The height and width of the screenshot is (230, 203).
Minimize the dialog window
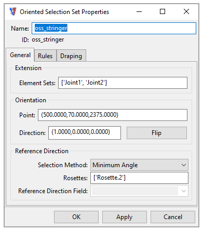point(139,11)
